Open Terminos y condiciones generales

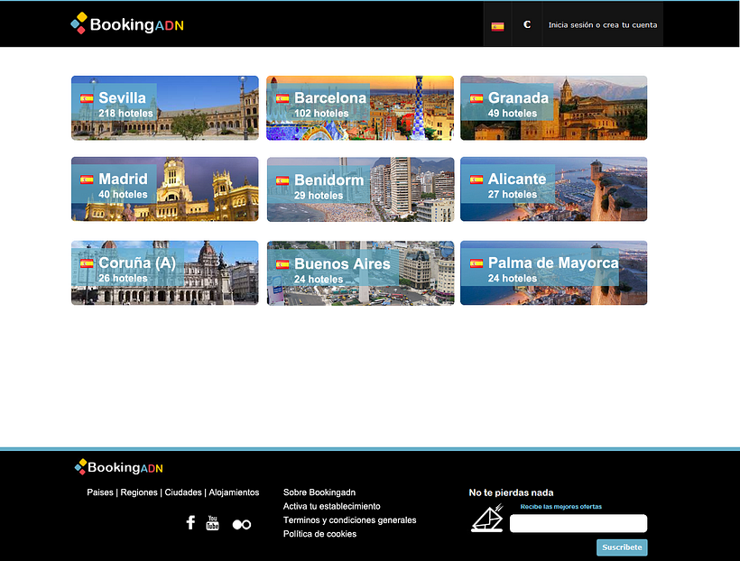click(x=348, y=520)
